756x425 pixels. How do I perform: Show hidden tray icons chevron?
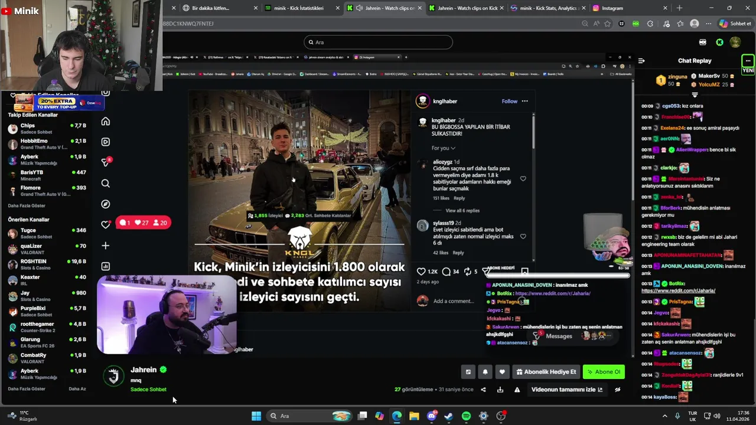[665, 416]
